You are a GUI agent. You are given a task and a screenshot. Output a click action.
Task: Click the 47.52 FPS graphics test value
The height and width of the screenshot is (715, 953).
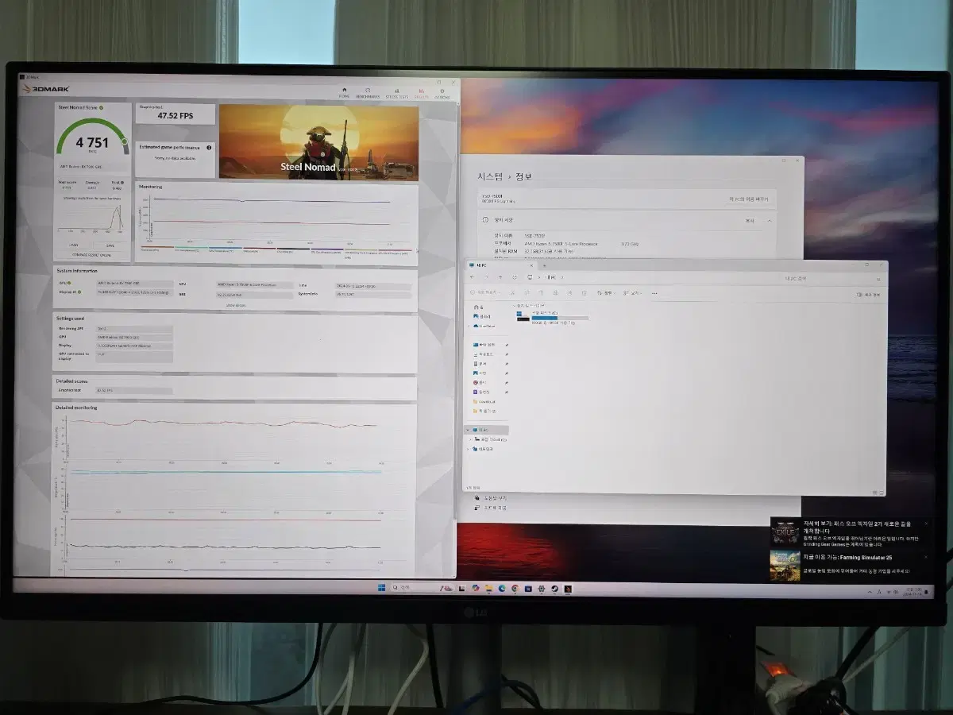[x=175, y=115]
